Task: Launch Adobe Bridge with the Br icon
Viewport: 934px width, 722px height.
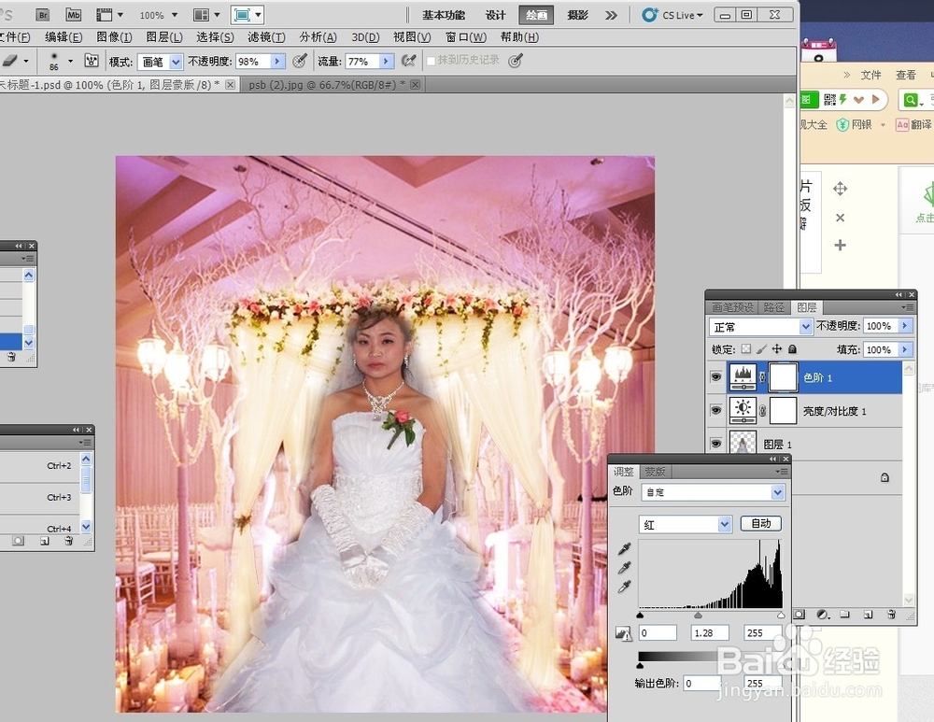Action: tap(42, 15)
